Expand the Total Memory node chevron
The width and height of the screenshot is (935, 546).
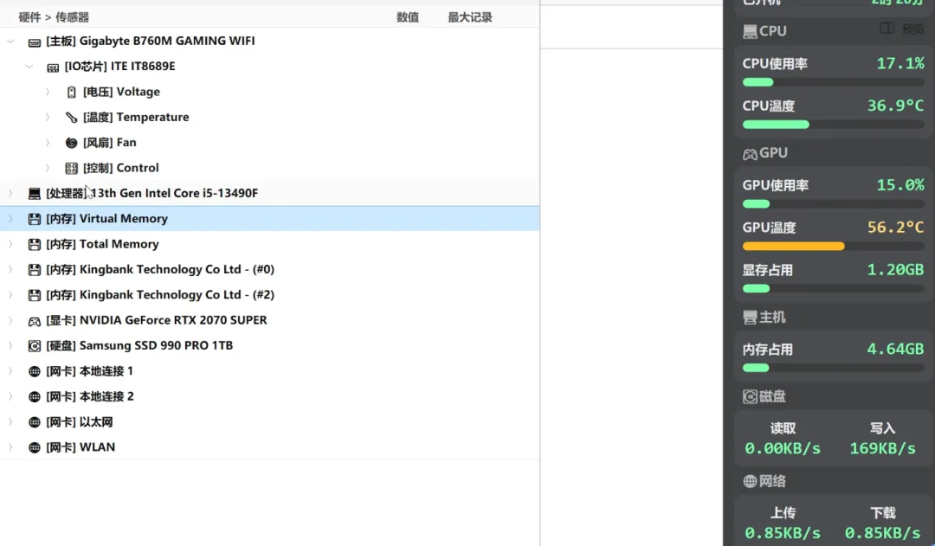[10, 244]
